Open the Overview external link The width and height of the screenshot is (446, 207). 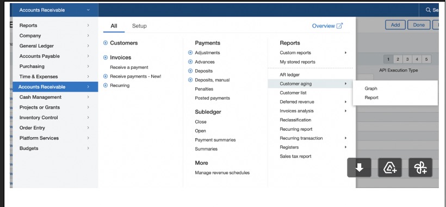[327, 26]
